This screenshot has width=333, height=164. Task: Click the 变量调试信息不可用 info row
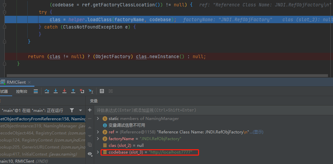127,125
